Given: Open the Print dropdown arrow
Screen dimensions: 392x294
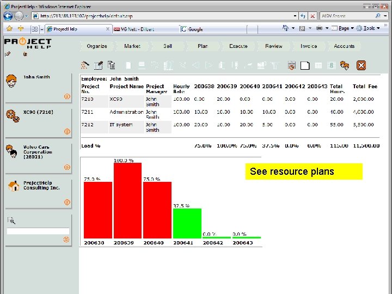Looking at the screenshot, I should (327, 28).
